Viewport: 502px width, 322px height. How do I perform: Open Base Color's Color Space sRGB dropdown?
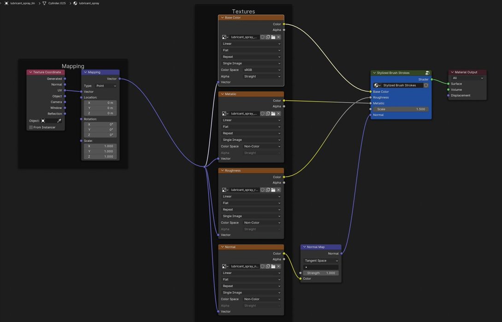261,70
